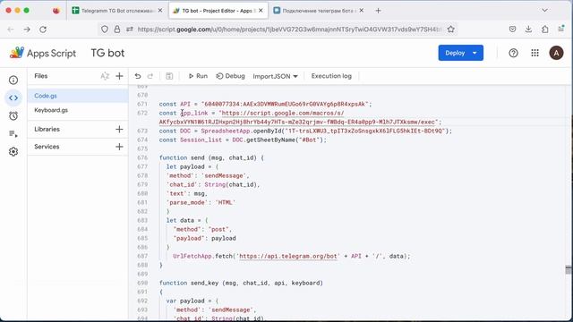Reload the page with refresh icon
The width and height of the screenshot is (573, 322).
[x=43, y=30]
